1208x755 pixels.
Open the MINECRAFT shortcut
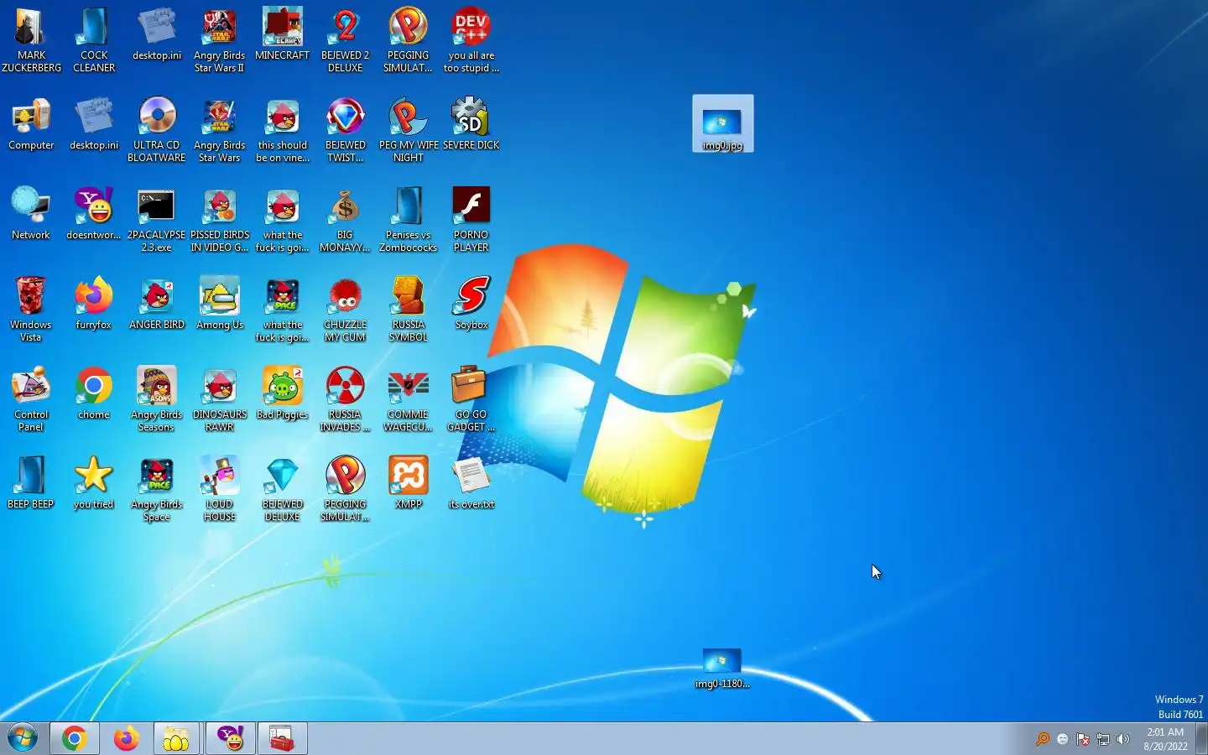point(282,34)
